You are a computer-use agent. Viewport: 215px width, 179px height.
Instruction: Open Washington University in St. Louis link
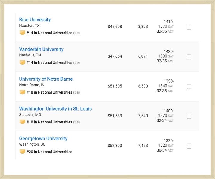coord(56,109)
